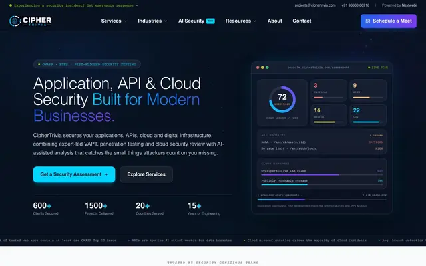This screenshot has height=266, width=426.
Task: Click the BOLA /api/v2/users/{id} finding row
Action: coord(322,142)
